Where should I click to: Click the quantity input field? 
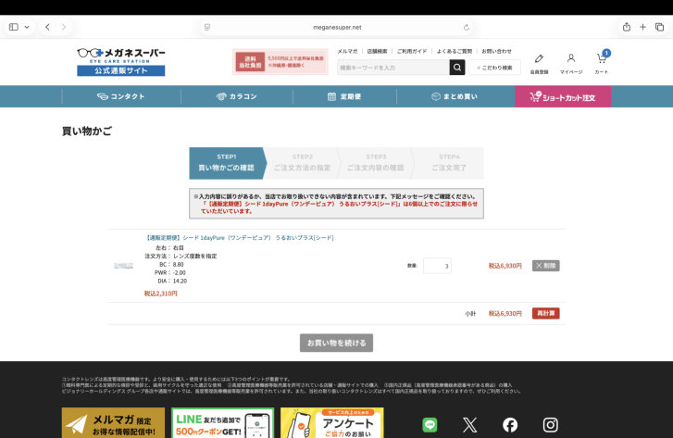[436, 266]
